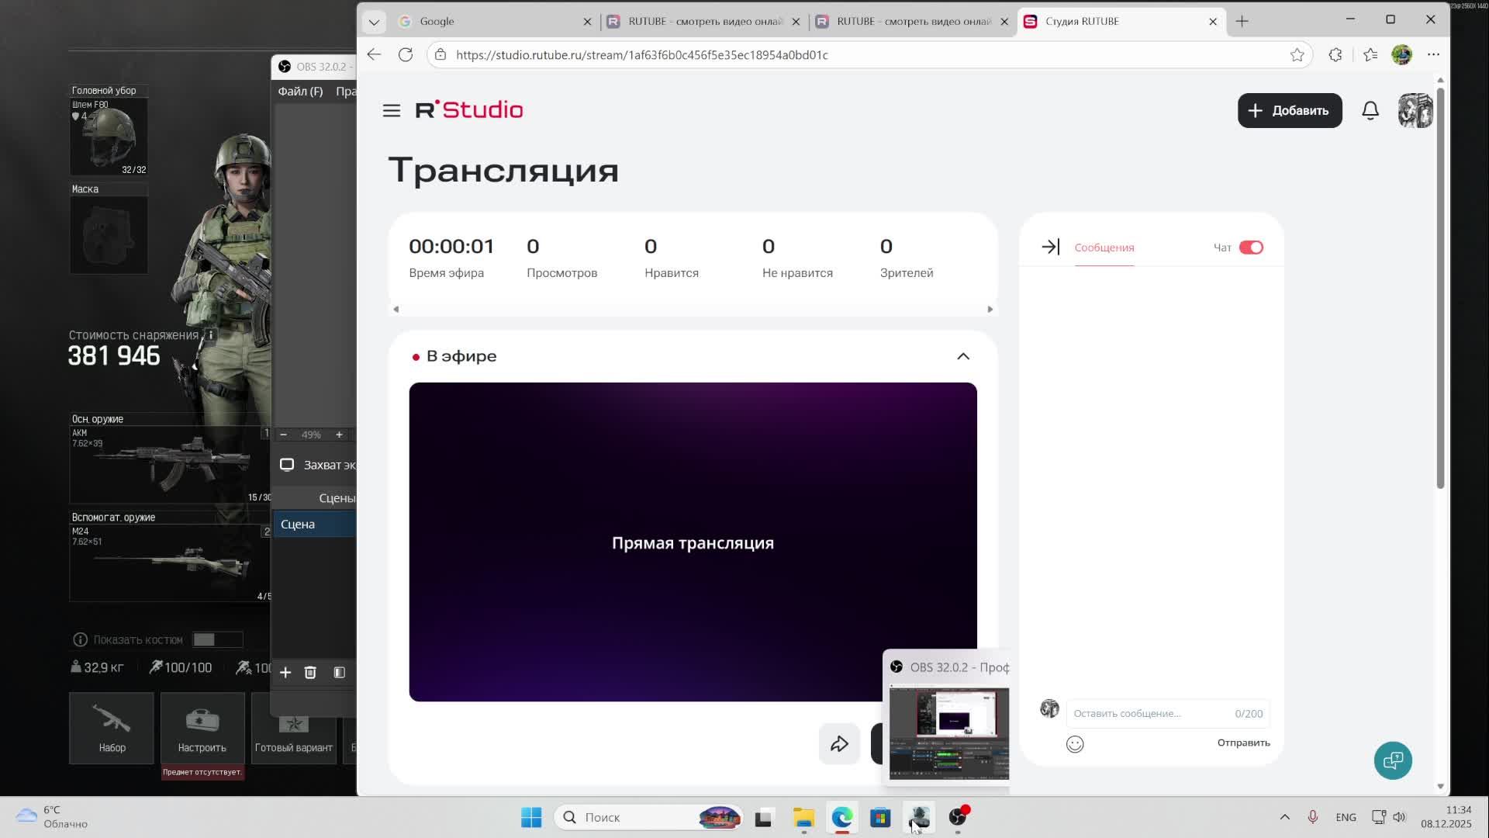This screenshot has width=1489, height=838.
Task: Add a scene with the plus icon in OBS
Action: pos(285,673)
